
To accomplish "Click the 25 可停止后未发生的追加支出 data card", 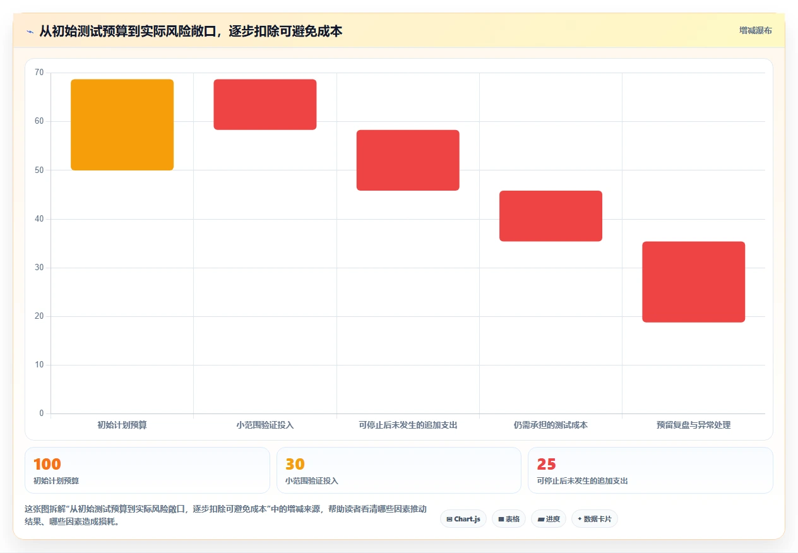I will pos(650,470).
